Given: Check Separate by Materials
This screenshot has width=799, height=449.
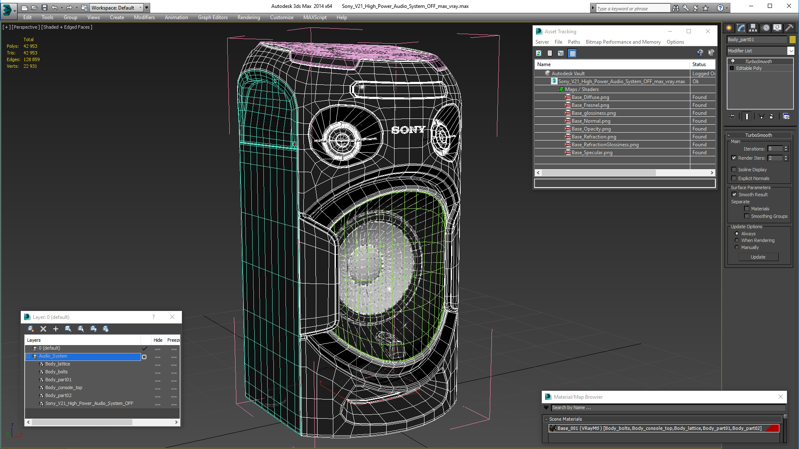Looking at the screenshot, I should point(747,209).
